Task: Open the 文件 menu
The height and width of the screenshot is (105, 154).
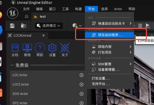Action: [26, 9]
